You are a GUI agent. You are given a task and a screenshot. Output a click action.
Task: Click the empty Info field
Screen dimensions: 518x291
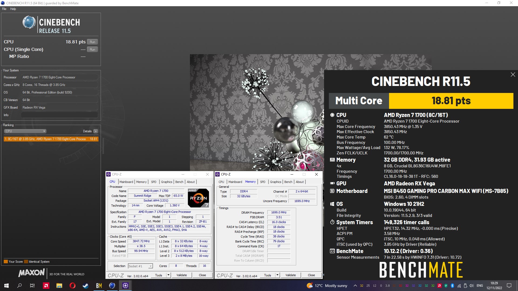(x=60, y=115)
